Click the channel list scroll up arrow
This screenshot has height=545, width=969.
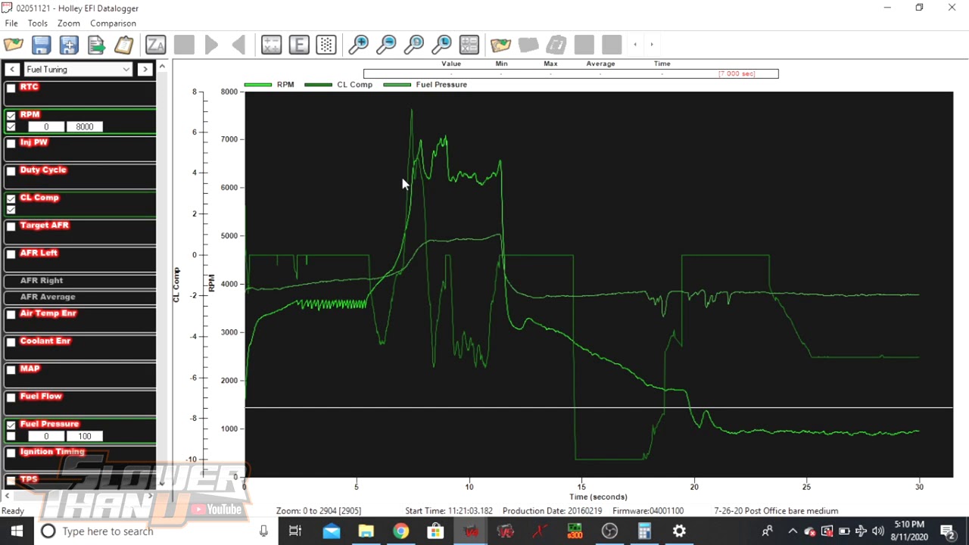[162, 67]
